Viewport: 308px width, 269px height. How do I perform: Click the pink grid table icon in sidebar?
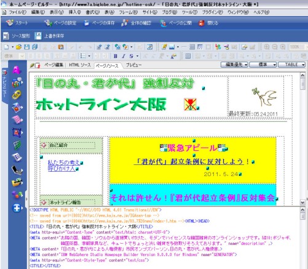click(17, 119)
